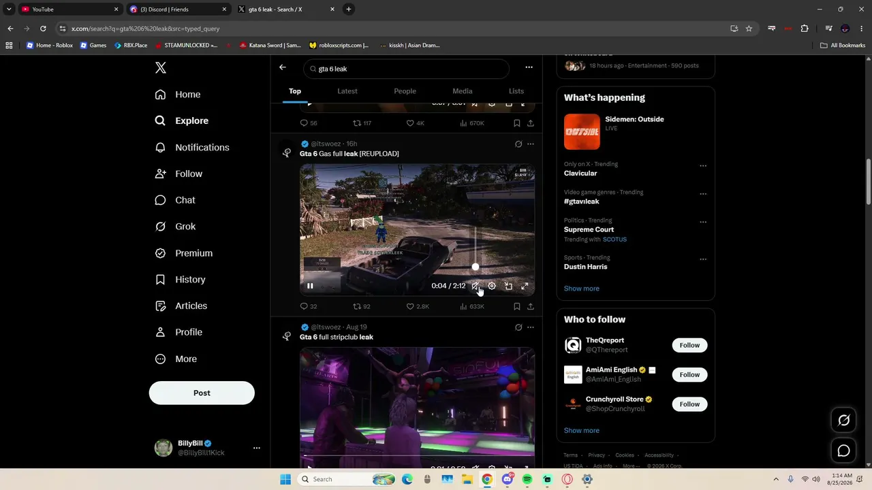Open BillyBill account options menu
This screenshot has width=872, height=490.
257,448
